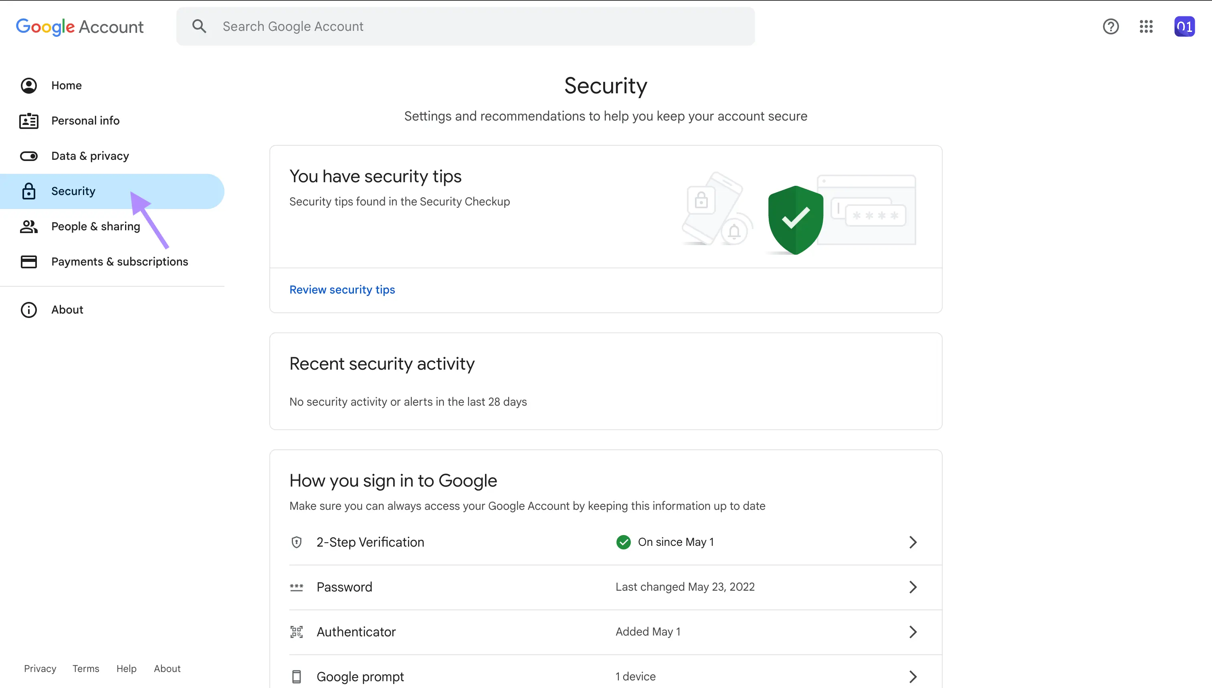This screenshot has height=688, width=1212.
Task: Click the Home icon in sidebar
Action: click(x=28, y=85)
